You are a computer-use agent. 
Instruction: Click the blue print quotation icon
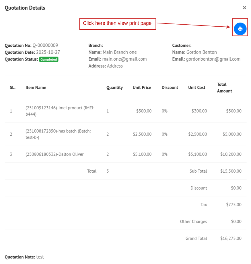(x=240, y=29)
